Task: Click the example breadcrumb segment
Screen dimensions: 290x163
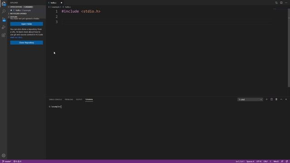Action: point(56,7)
